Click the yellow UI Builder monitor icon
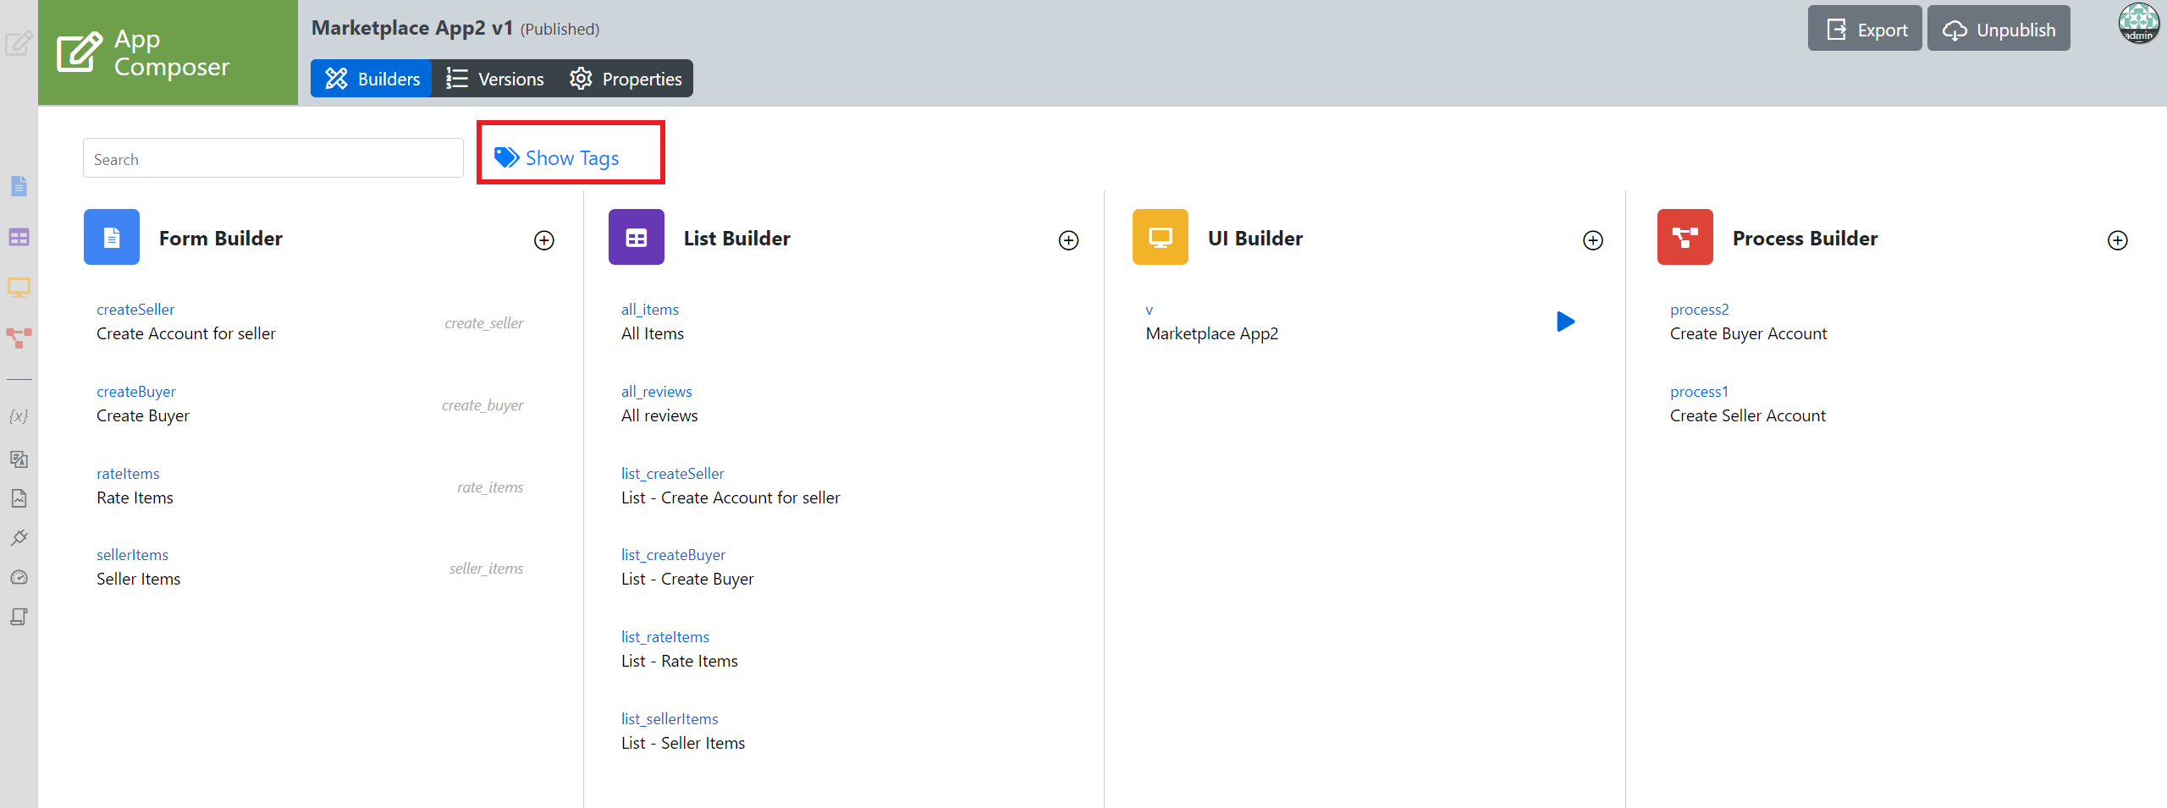2167x808 pixels. (1160, 238)
